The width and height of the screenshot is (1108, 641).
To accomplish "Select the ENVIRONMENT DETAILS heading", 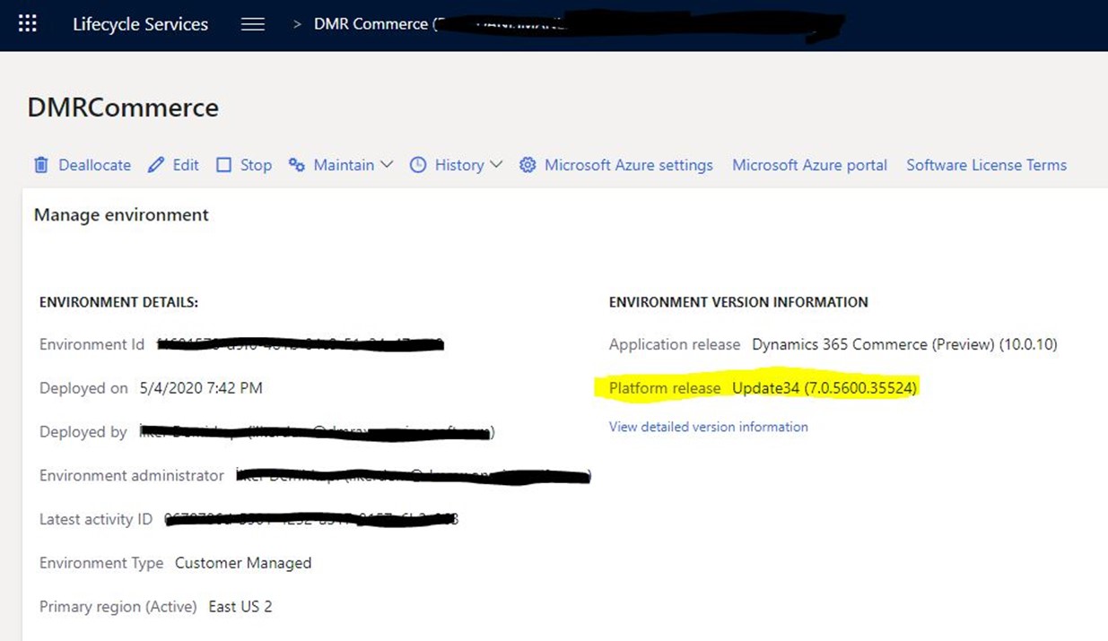I will point(119,302).
